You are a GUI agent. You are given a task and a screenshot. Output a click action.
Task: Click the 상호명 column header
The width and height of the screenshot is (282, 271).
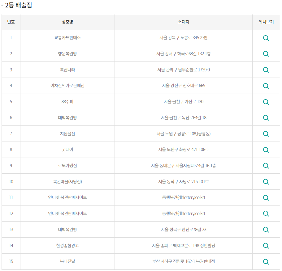(67, 22)
